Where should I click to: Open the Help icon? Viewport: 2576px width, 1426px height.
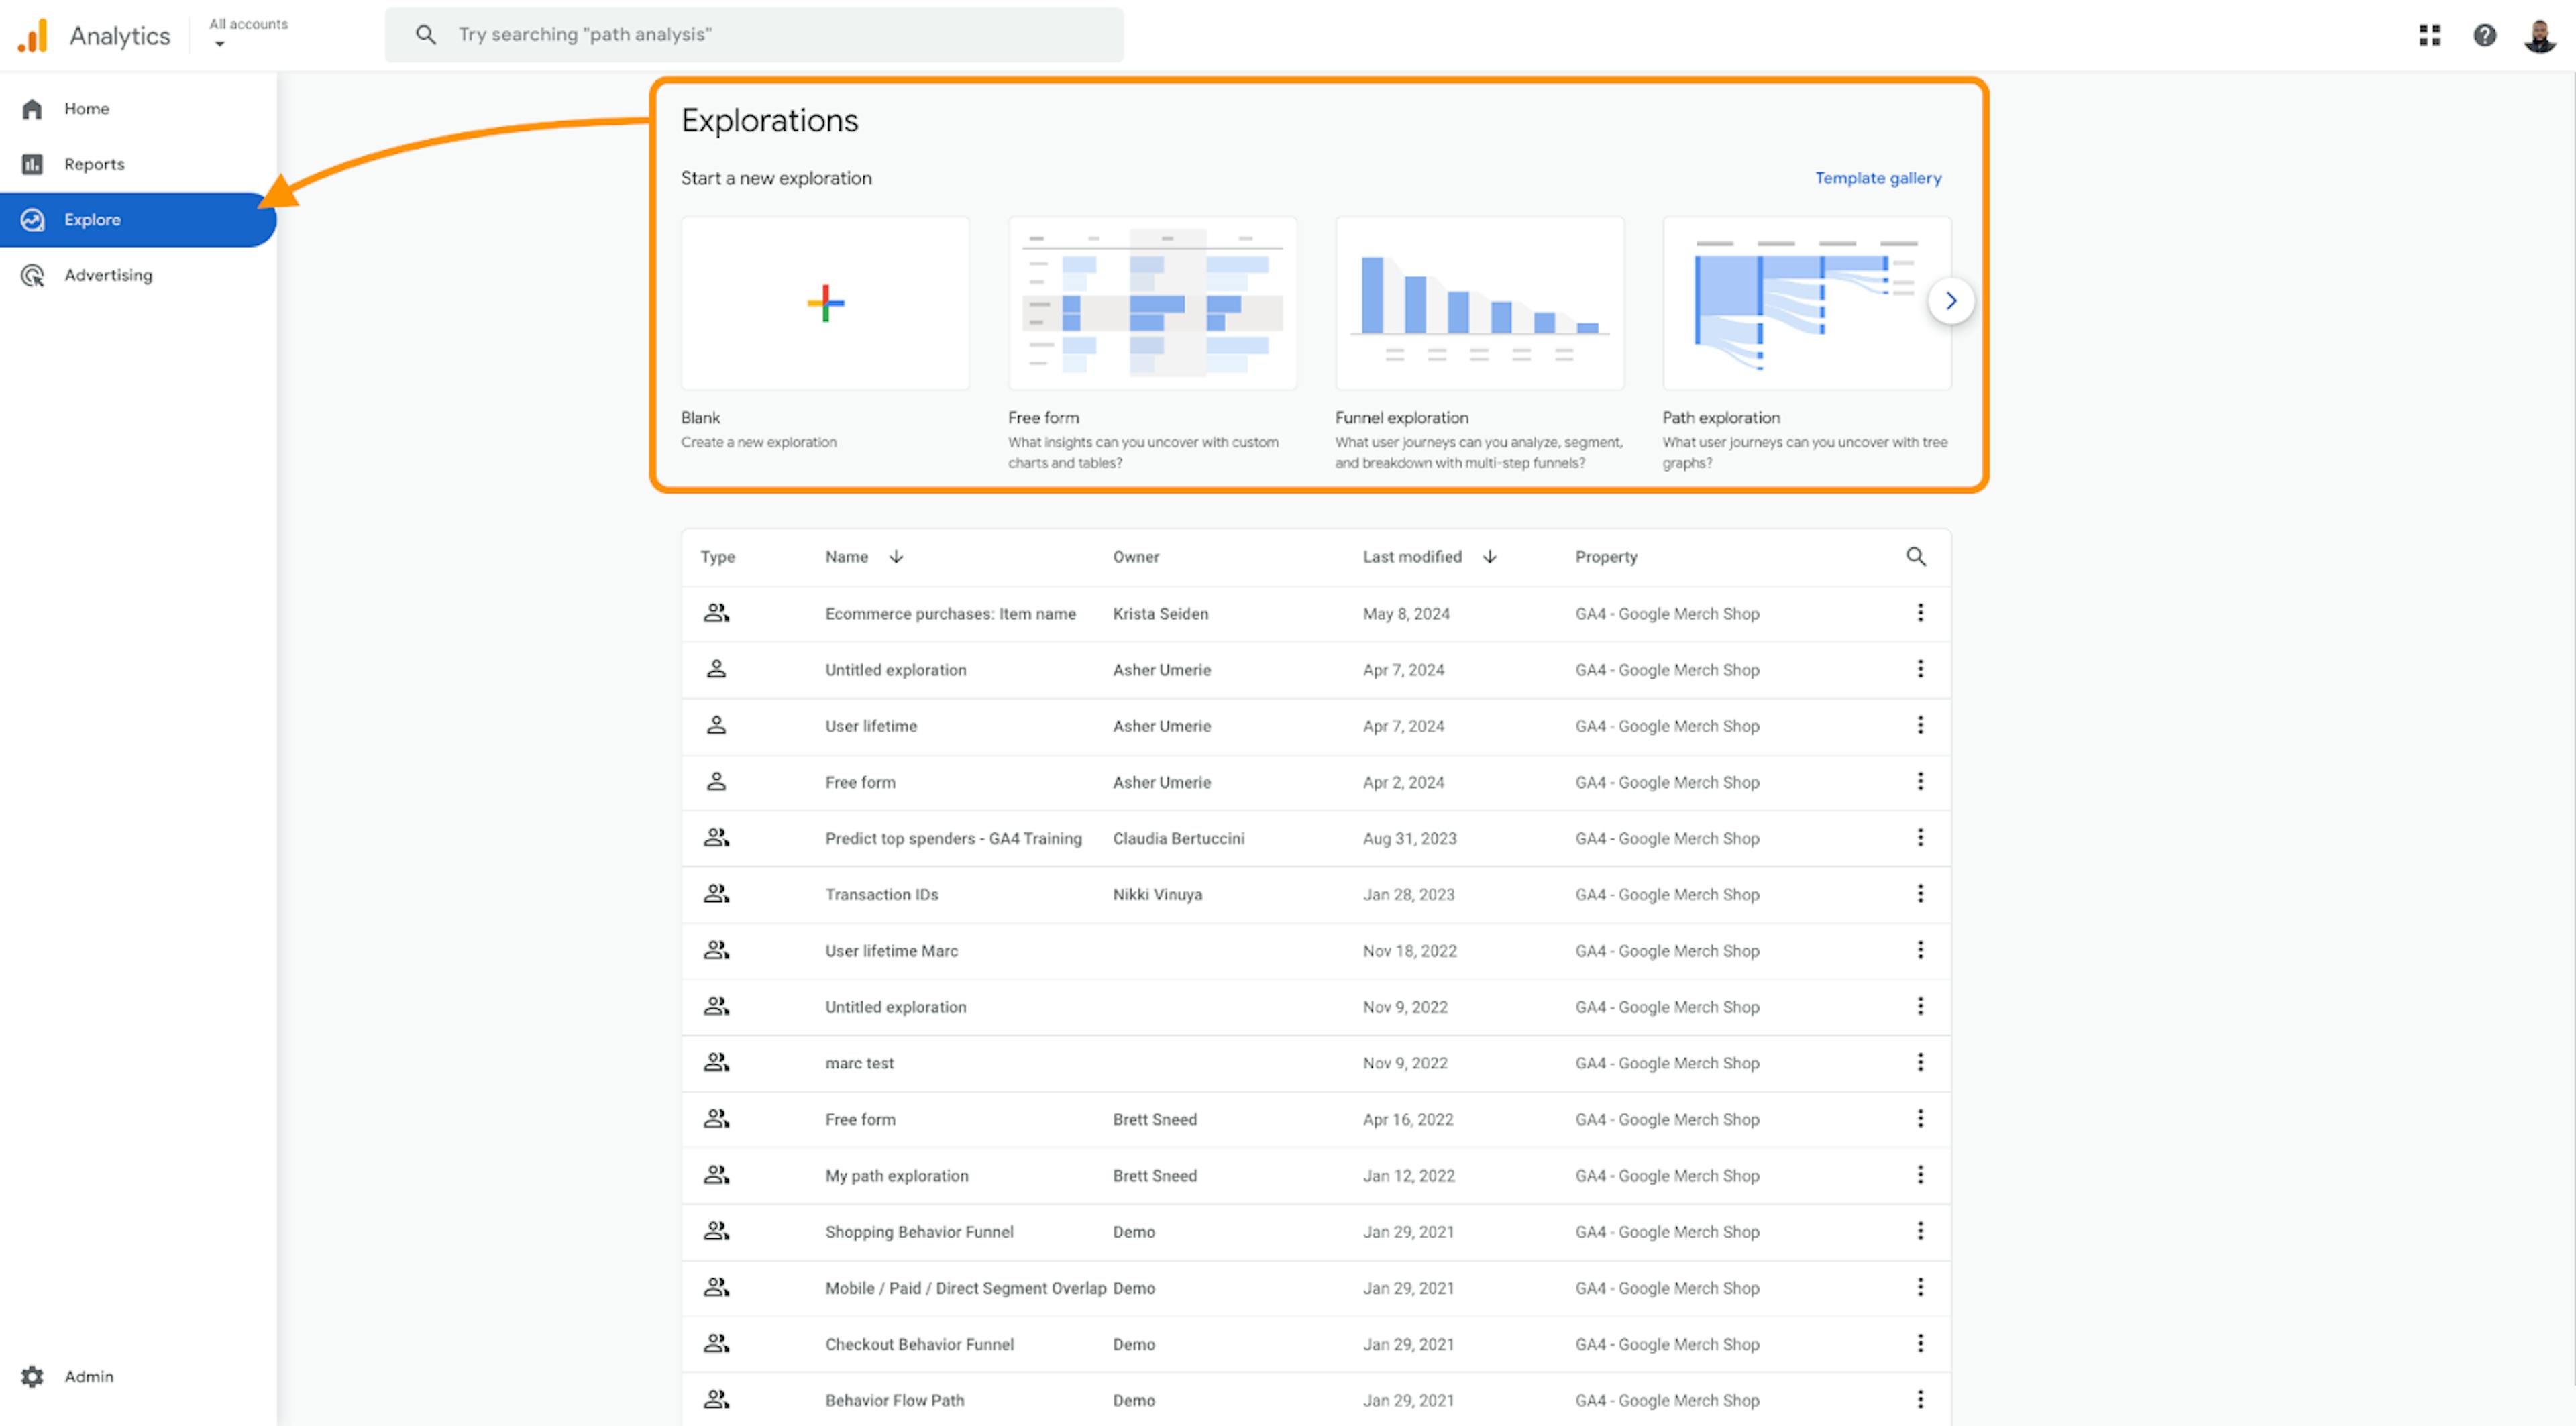[2485, 36]
